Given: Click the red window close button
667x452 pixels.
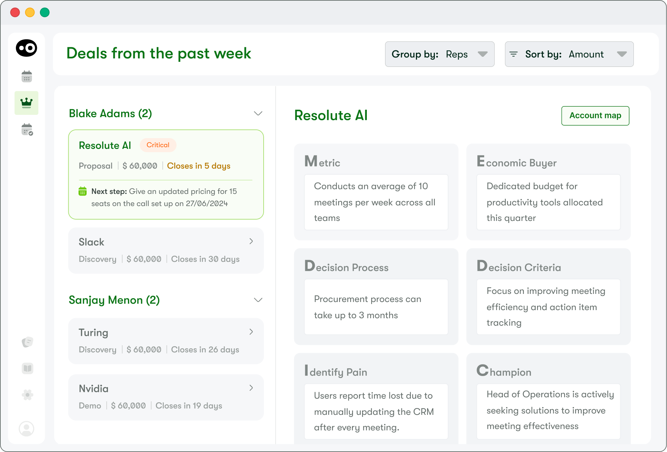Looking at the screenshot, I should pos(15,12).
